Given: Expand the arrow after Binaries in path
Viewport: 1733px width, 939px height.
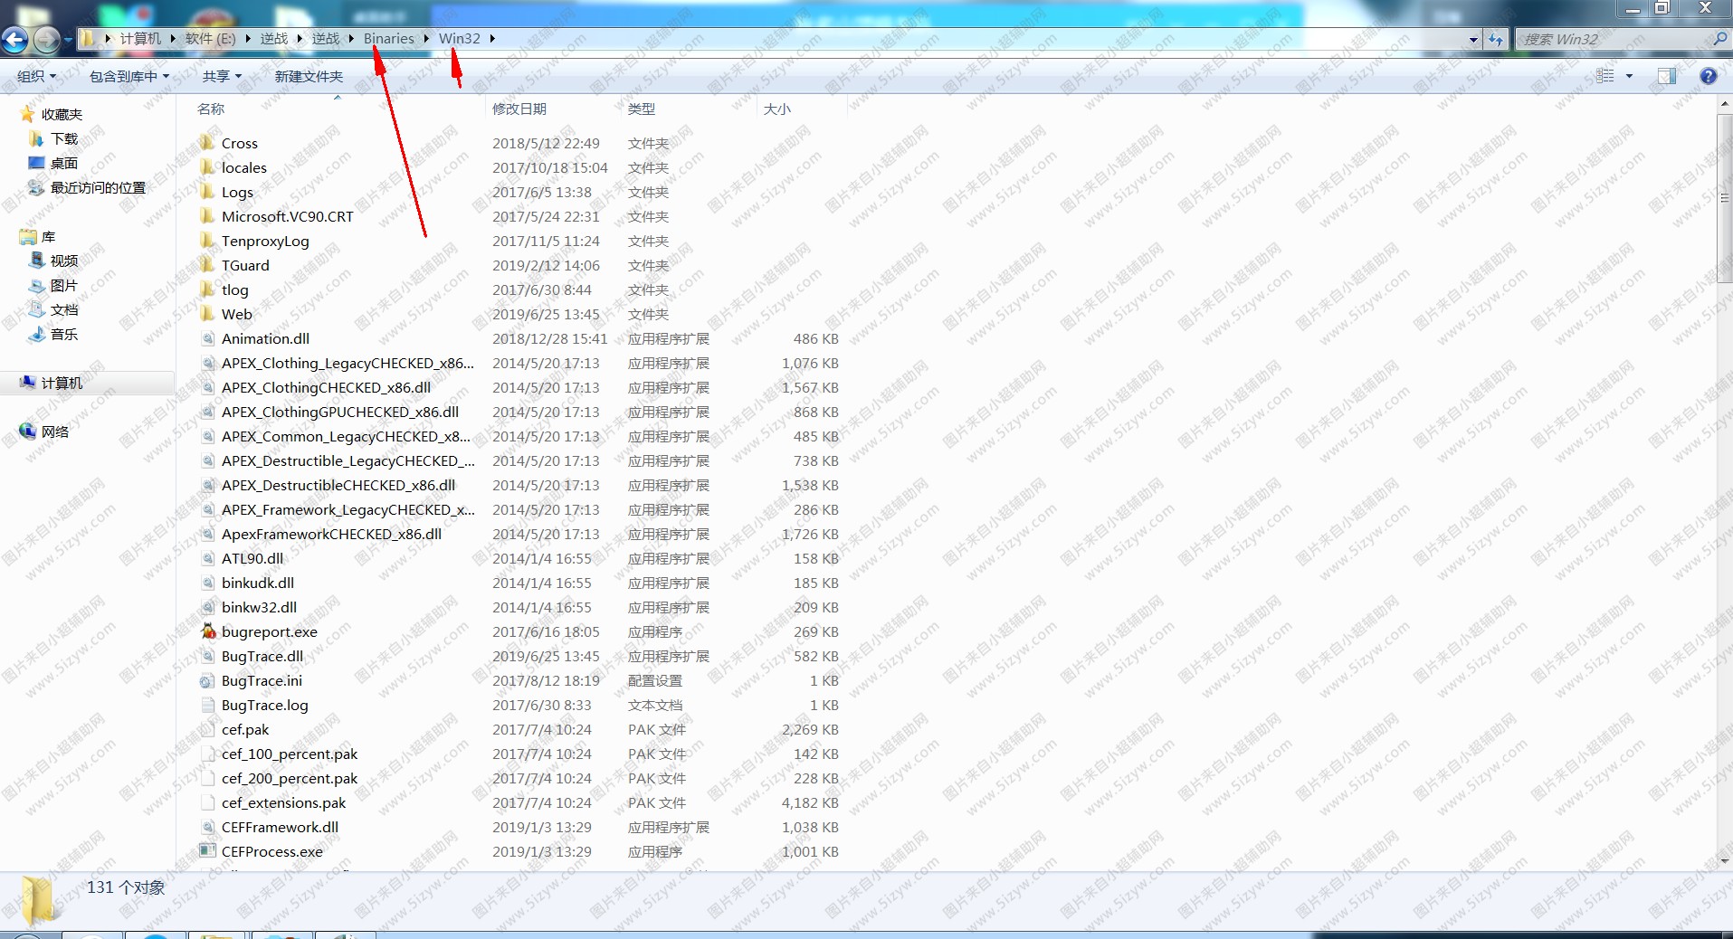Looking at the screenshot, I should 426,39.
